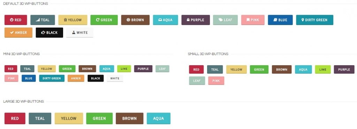Click the large Aqua button
Screen dimensions: 357x129
pos(159,118)
